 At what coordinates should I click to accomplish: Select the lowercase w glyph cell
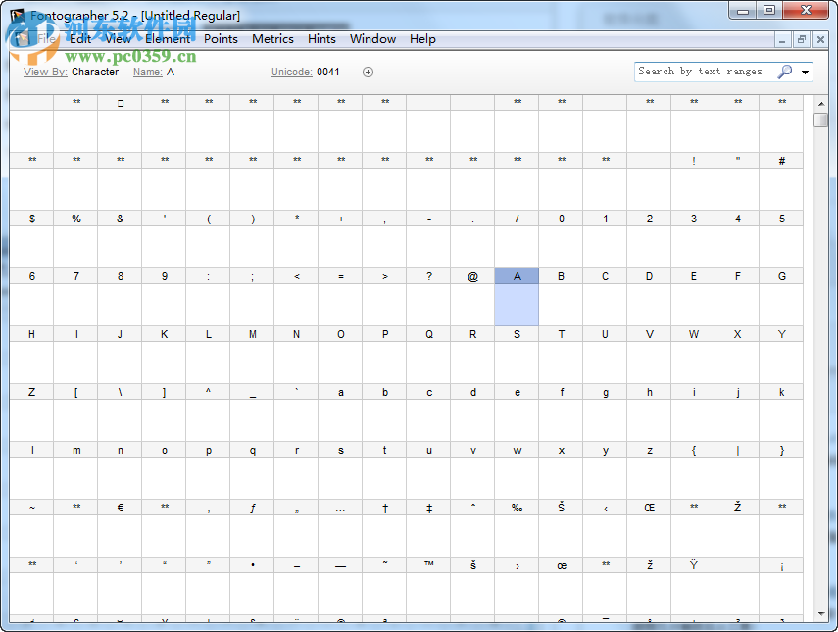517,470
